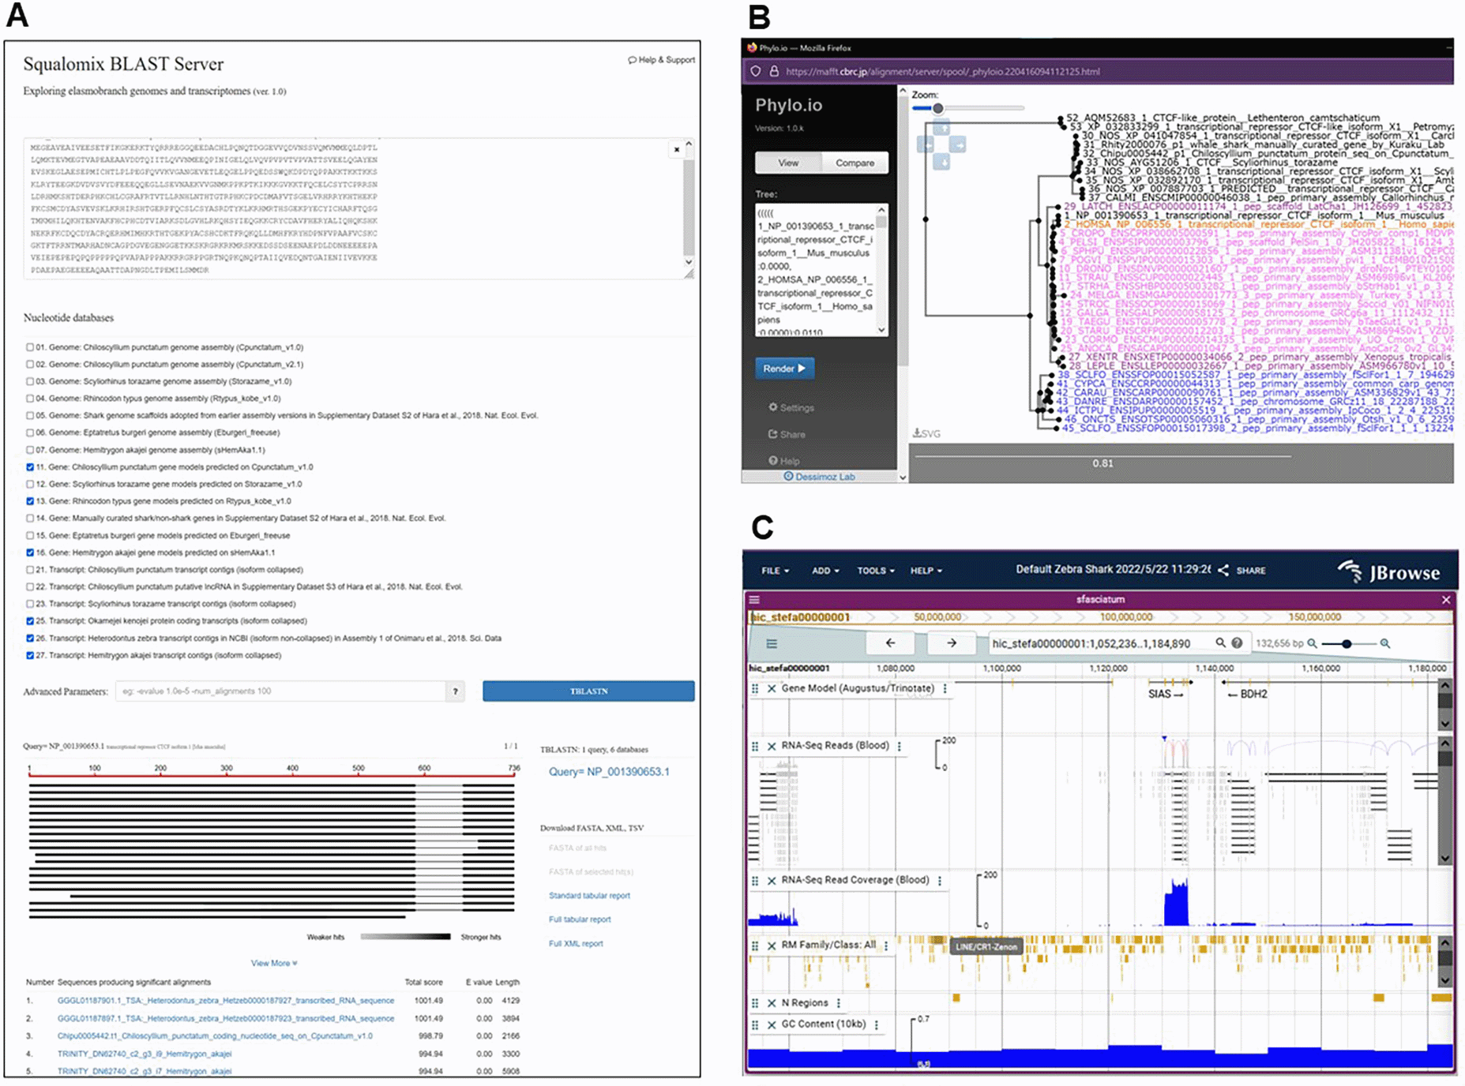
Task: Enable database 01 Chiloscyllium punctatum genome assembly
Action: tap(32, 347)
